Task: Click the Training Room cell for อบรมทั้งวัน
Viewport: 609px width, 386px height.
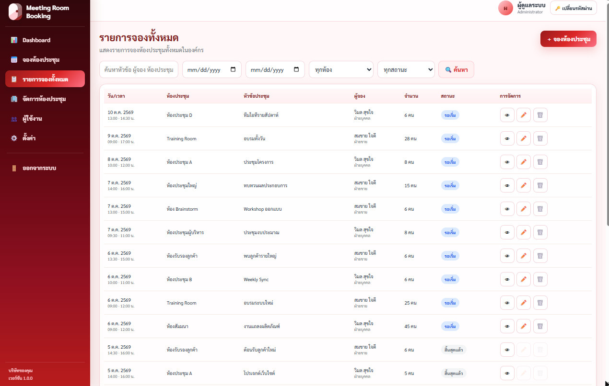Action: [181, 139]
